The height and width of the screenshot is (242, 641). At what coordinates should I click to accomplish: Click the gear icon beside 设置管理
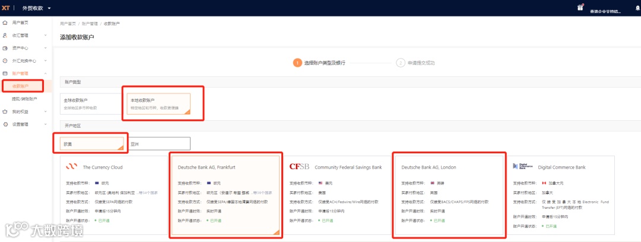pyautogui.click(x=5, y=124)
